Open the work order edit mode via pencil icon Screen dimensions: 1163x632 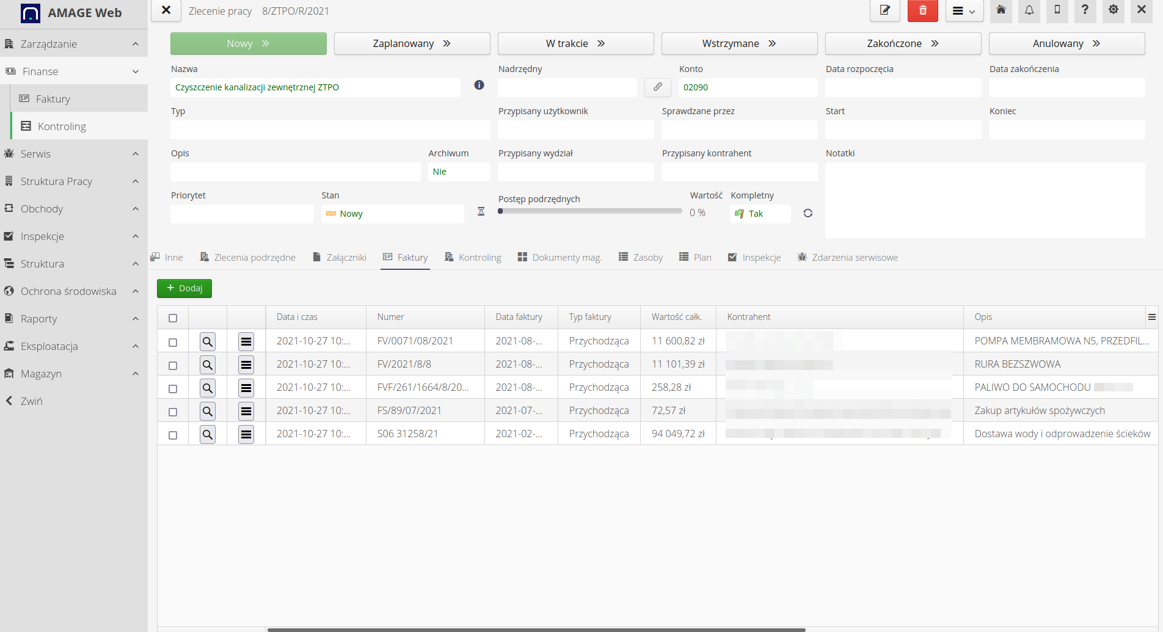point(884,10)
